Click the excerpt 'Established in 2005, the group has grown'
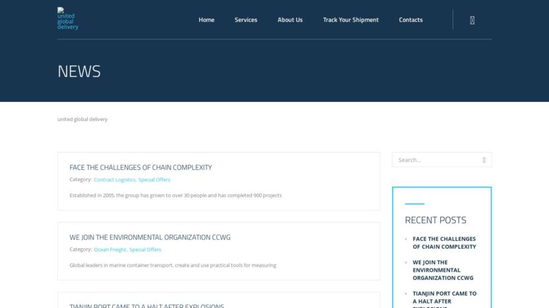 (176, 195)
